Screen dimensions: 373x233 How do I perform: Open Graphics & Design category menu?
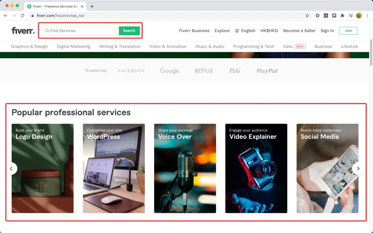click(29, 46)
